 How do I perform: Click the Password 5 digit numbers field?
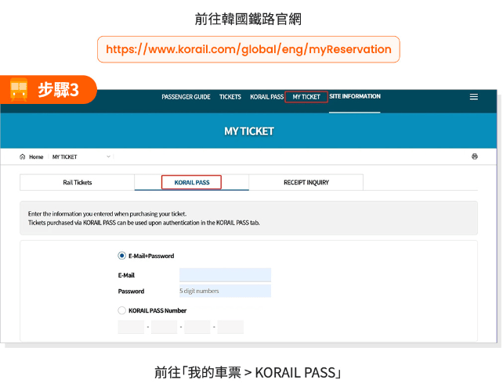tap(225, 291)
